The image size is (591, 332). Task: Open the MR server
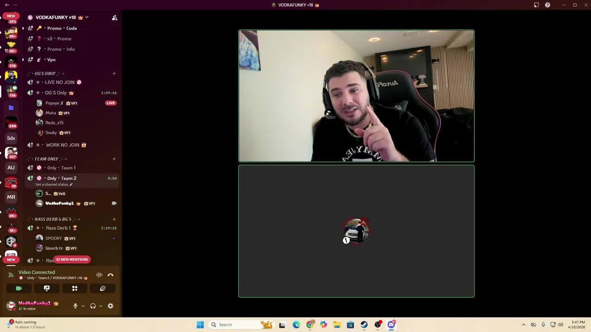11,197
